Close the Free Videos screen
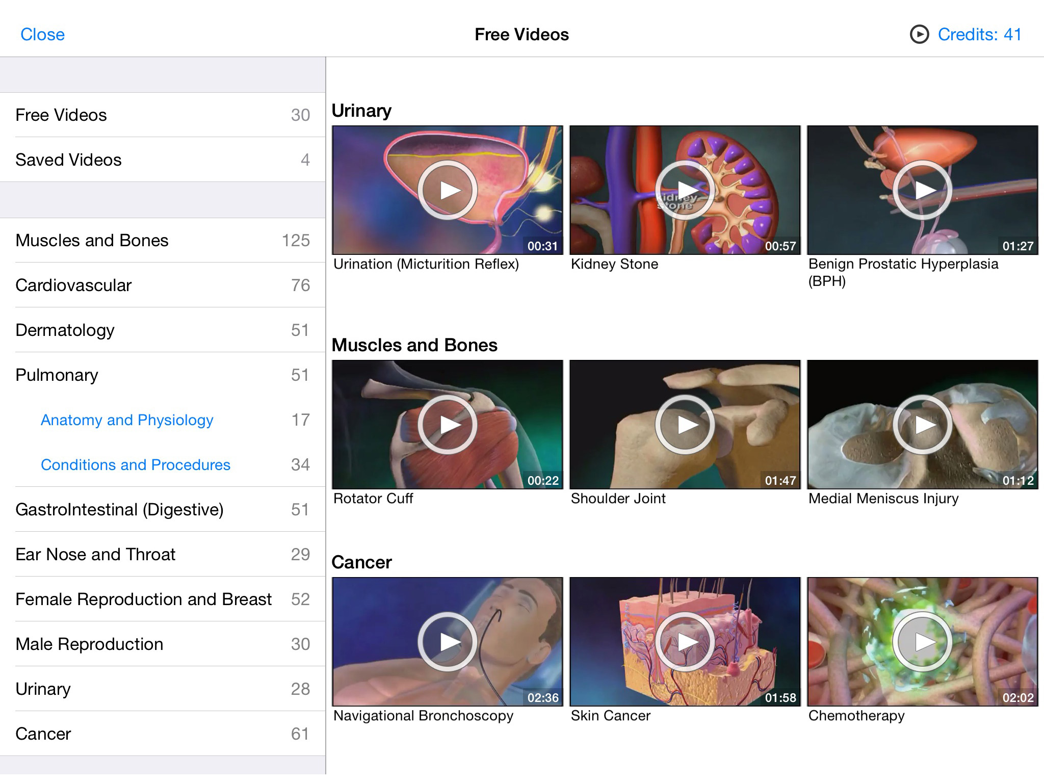The height and width of the screenshot is (783, 1044). tap(42, 34)
